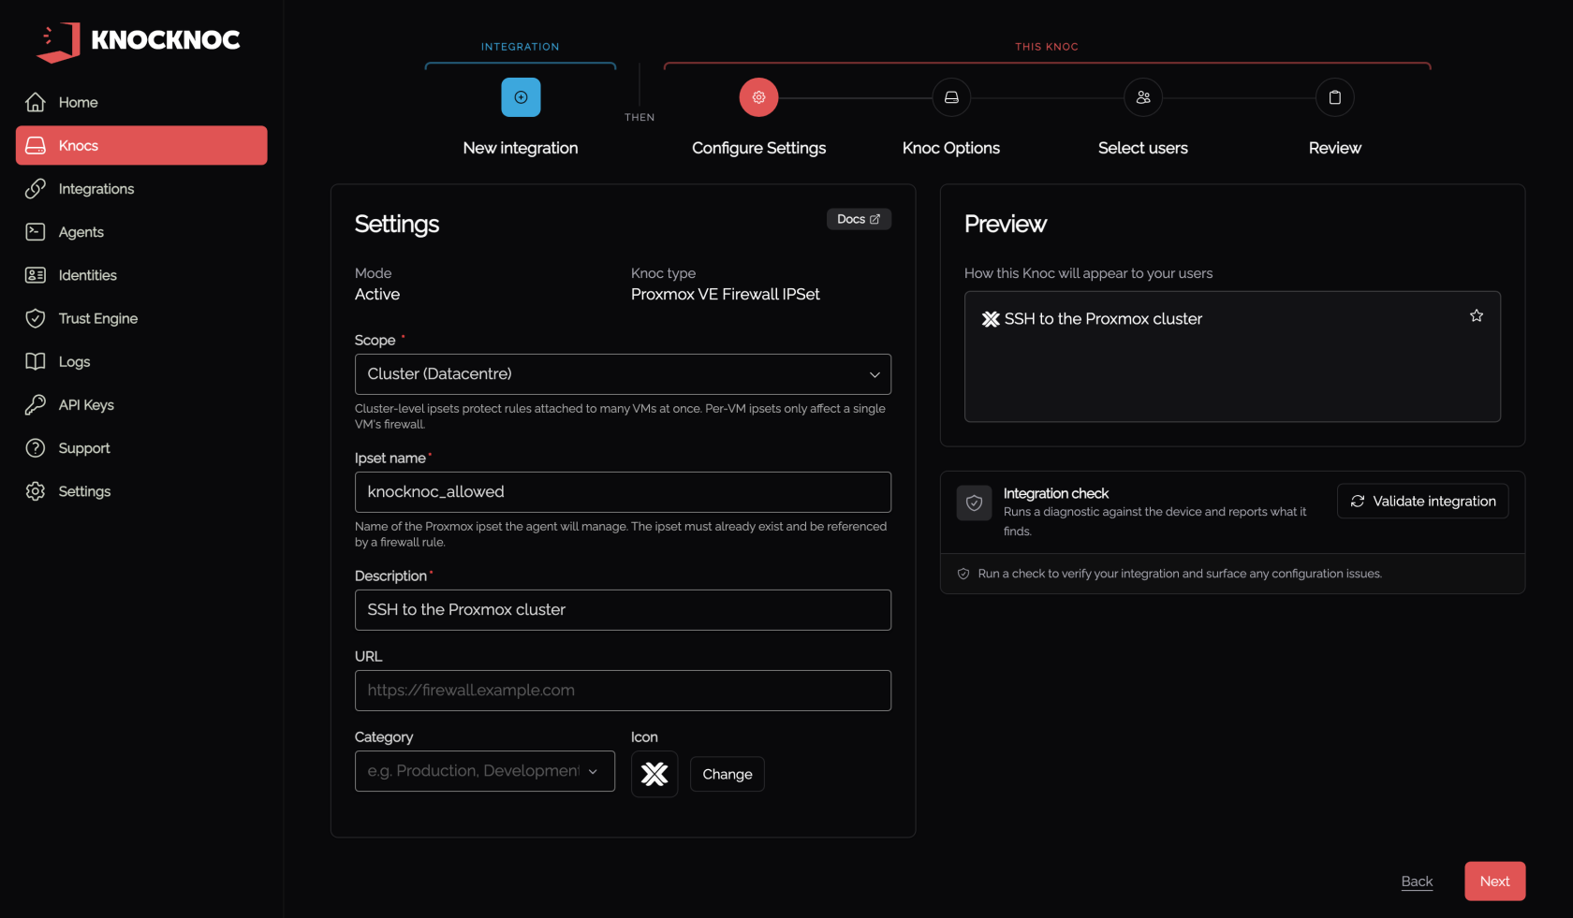Click the Knoc Options step label

pos(951,148)
